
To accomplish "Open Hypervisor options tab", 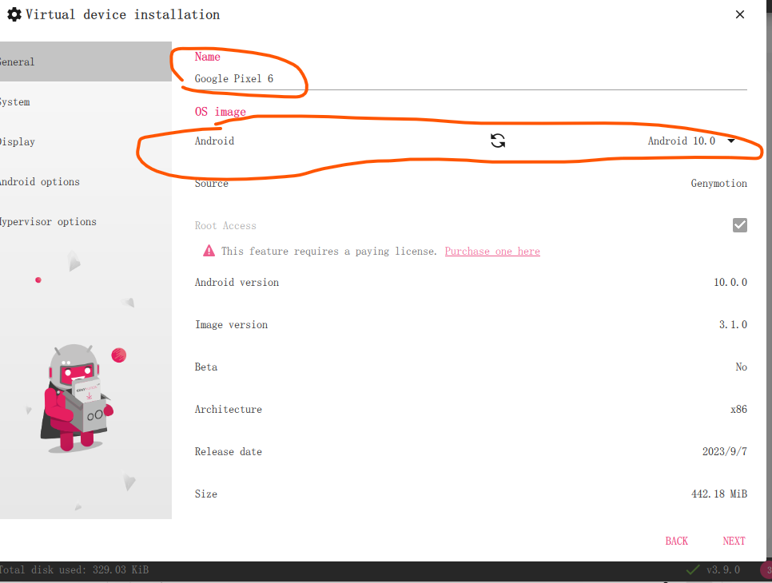I will coord(86,221).
